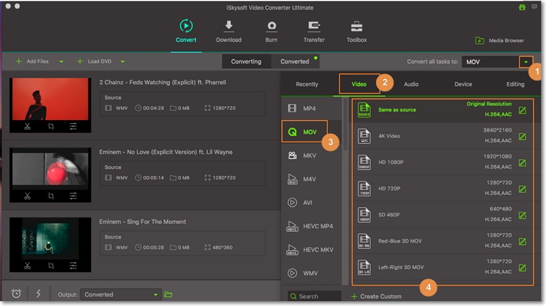This screenshot has height=306, width=546.
Task: Click the Search formats field
Action: tap(315, 296)
